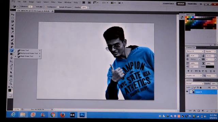The width and height of the screenshot is (218, 122).
Task: Select the Spot Healing Brush tool
Action: pyautogui.click(x=12, y=36)
